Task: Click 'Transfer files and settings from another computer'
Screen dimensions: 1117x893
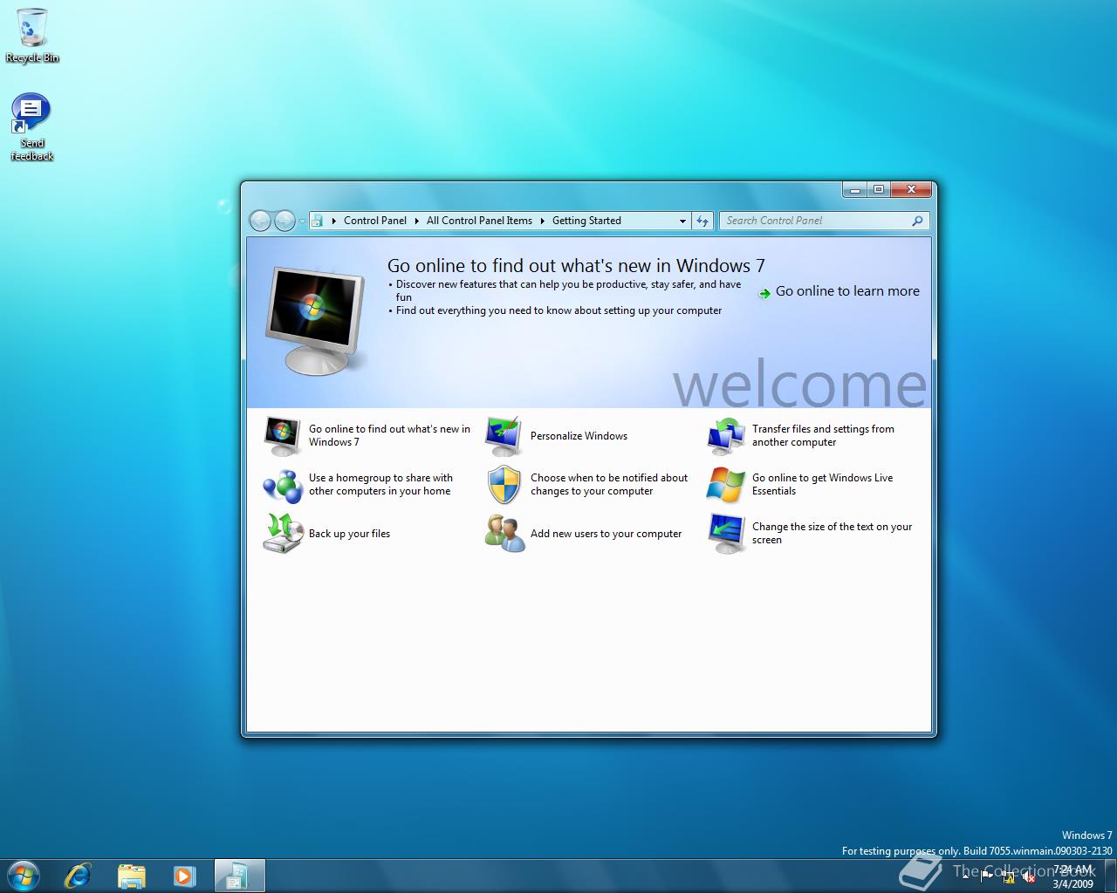Action: click(x=823, y=435)
